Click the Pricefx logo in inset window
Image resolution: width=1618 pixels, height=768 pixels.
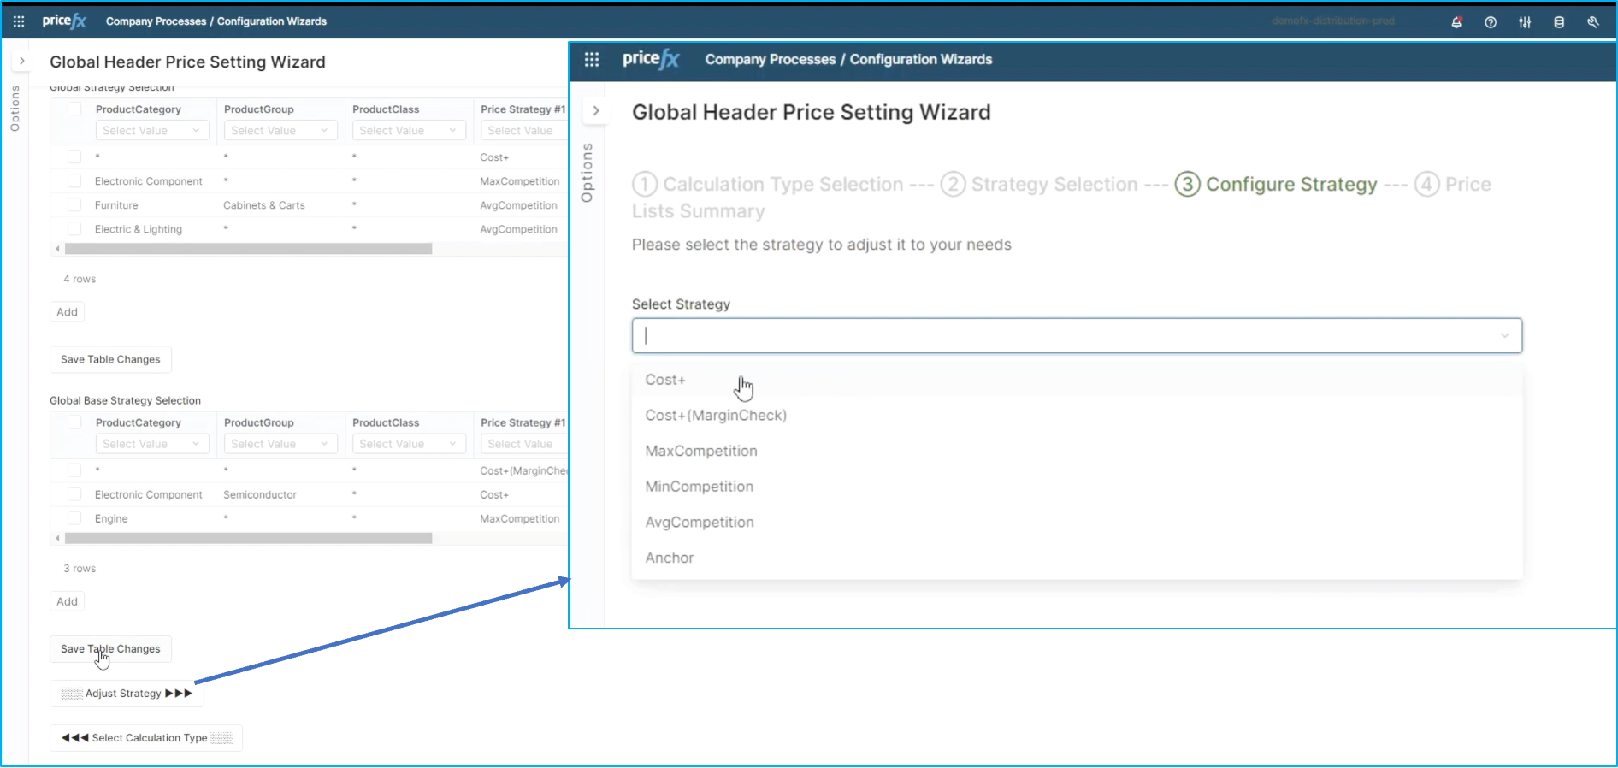pyautogui.click(x=650, y=59)
